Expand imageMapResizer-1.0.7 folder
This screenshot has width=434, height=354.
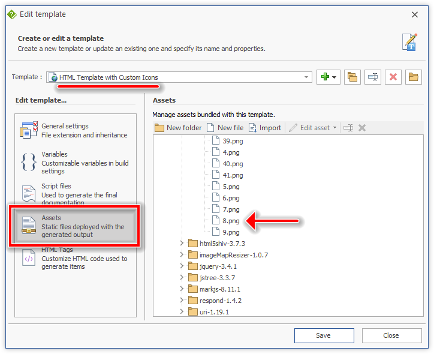click(x=182, y=254)
